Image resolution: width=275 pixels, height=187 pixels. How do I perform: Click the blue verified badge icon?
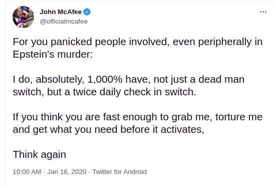point(87,12)
